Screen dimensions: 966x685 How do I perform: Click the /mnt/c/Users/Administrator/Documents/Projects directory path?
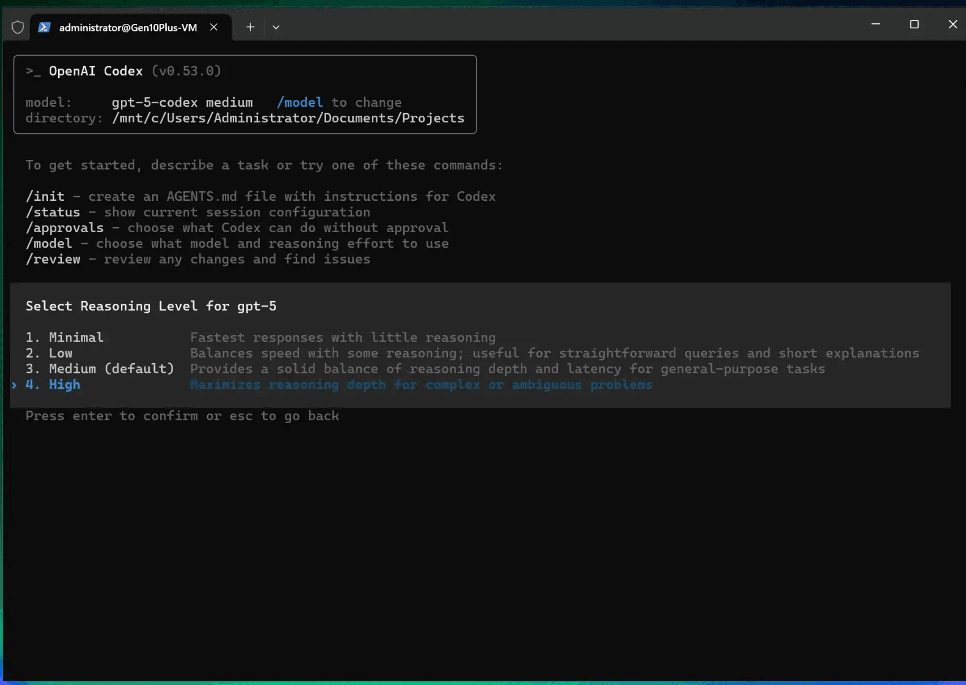[288, 118]
